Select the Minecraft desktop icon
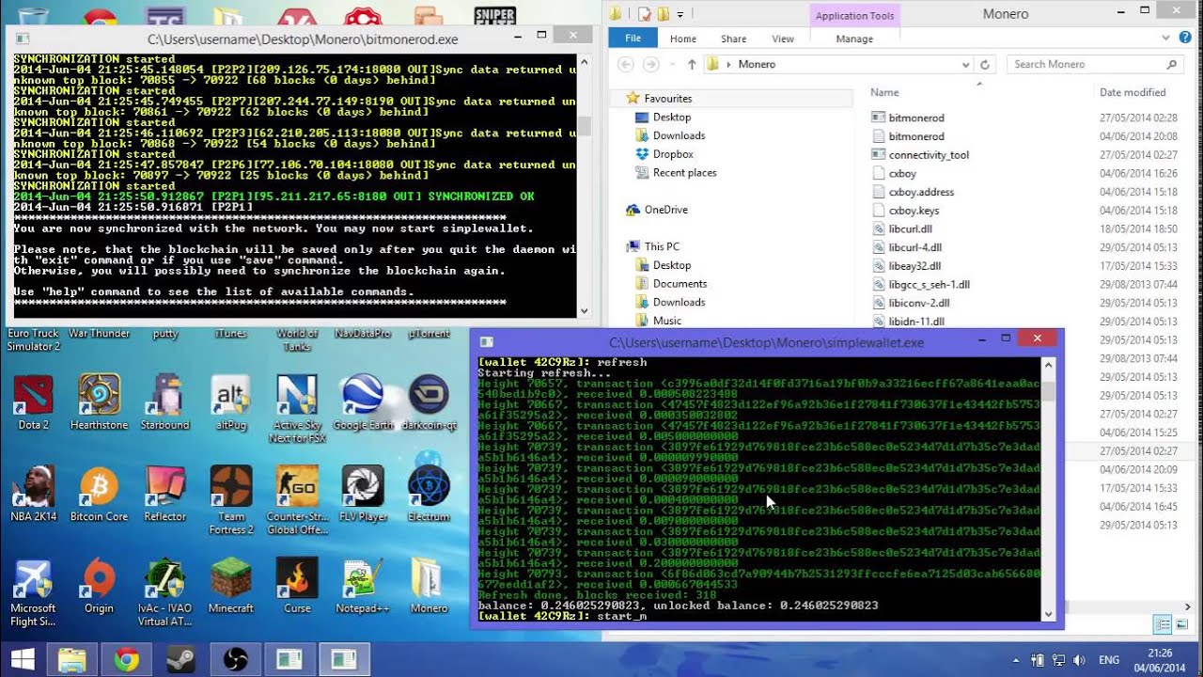Viewport: 1203px width, 677px height. click(231, 585)
